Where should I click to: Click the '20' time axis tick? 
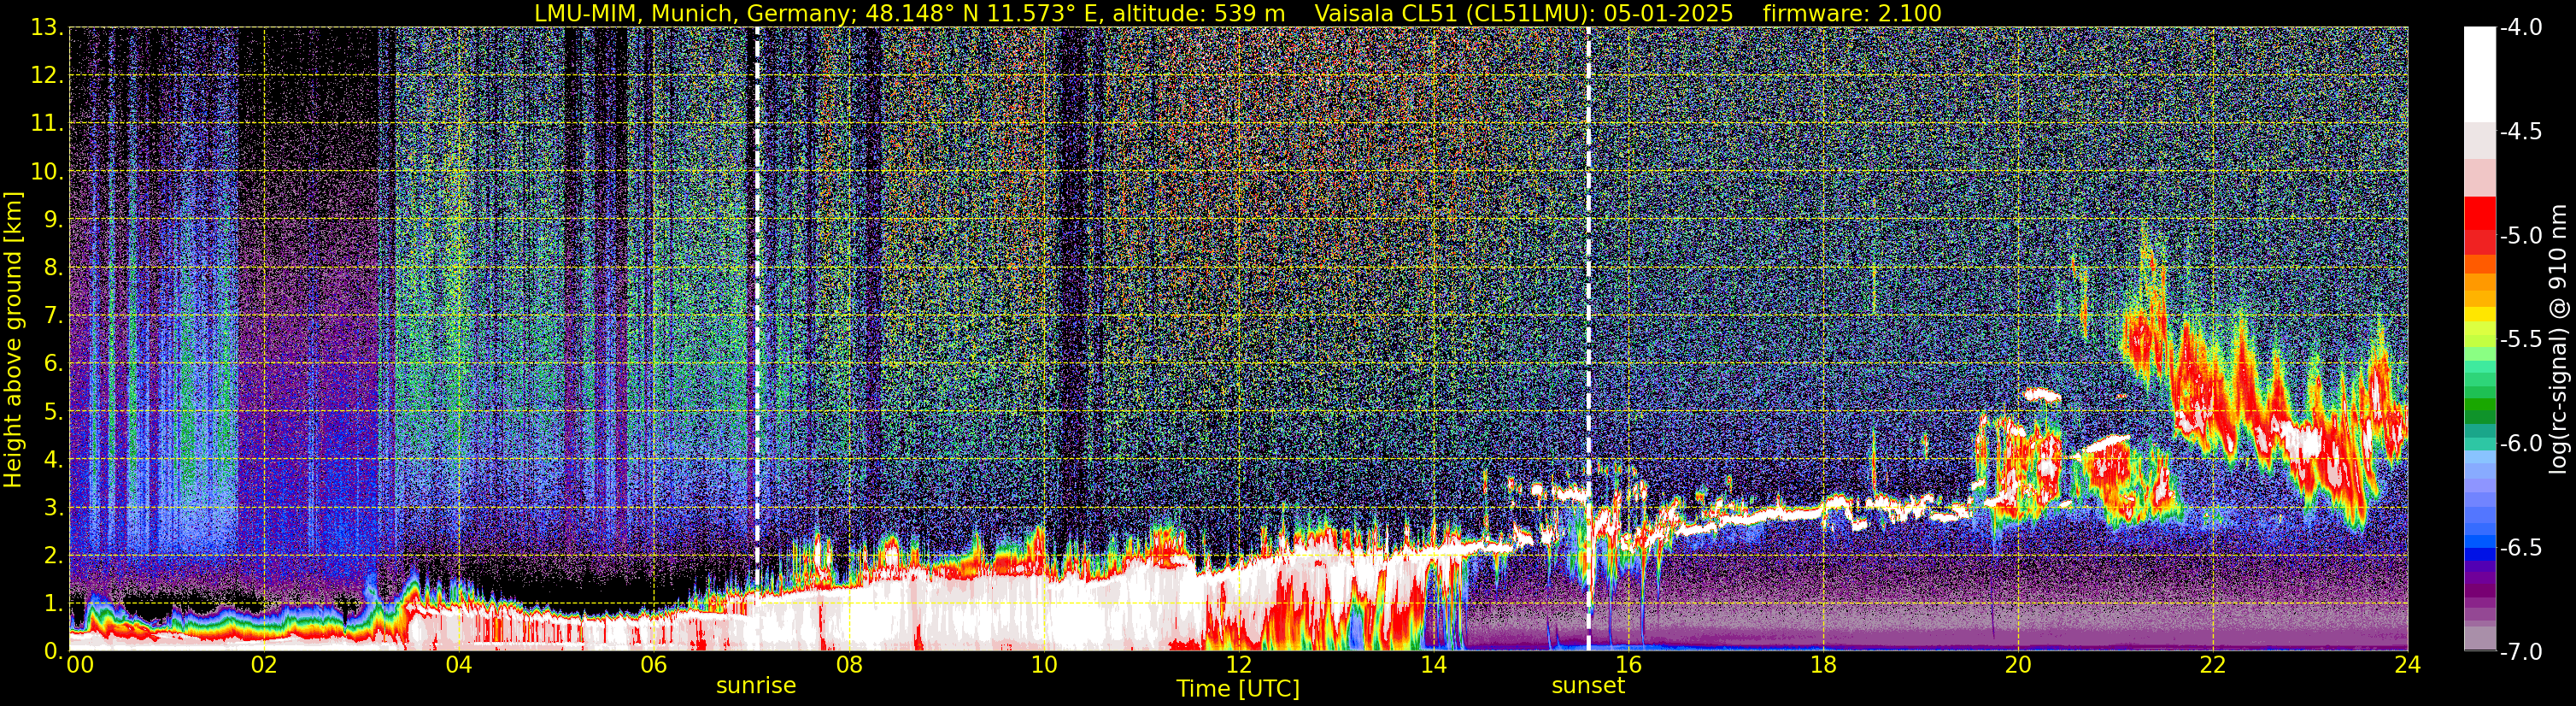coord(2018,665)
